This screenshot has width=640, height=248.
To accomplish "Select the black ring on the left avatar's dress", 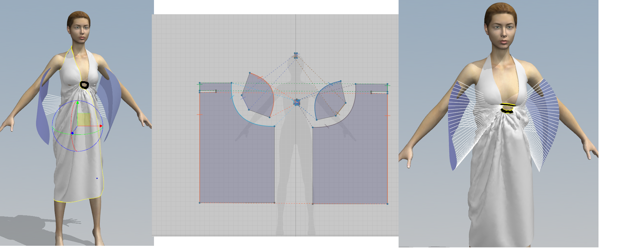I will [x=84, y=85].
